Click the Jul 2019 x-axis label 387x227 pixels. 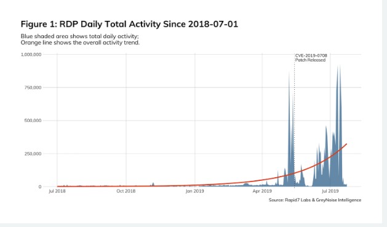click(x=330, y=191)
